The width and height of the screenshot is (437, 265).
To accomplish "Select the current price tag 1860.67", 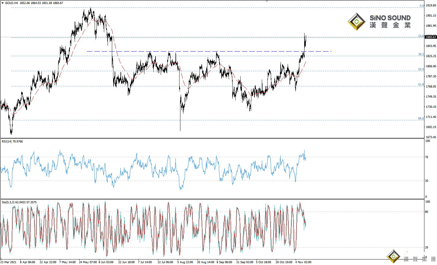I will tap(431, 37).
